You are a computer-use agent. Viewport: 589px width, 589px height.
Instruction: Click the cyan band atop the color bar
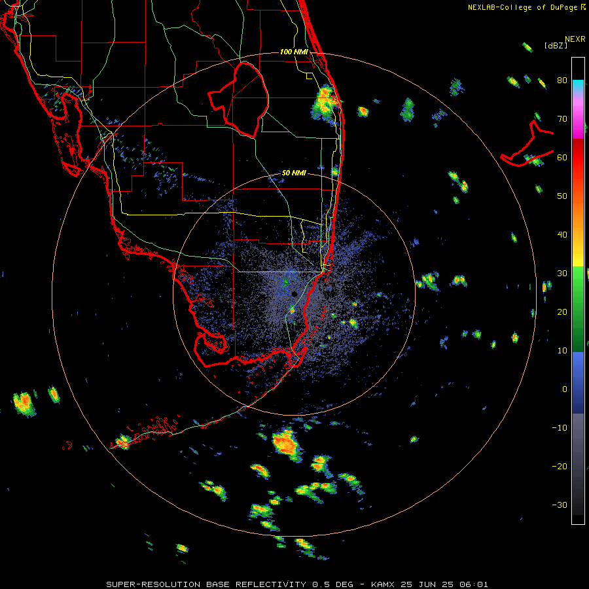(578, 85)
